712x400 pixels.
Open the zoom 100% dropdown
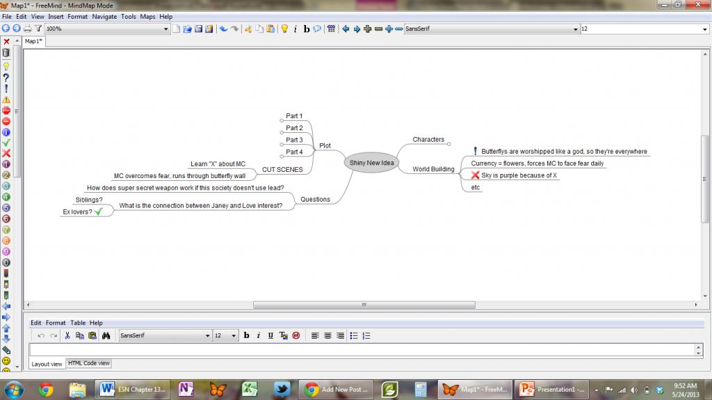(x=107, y=29)
